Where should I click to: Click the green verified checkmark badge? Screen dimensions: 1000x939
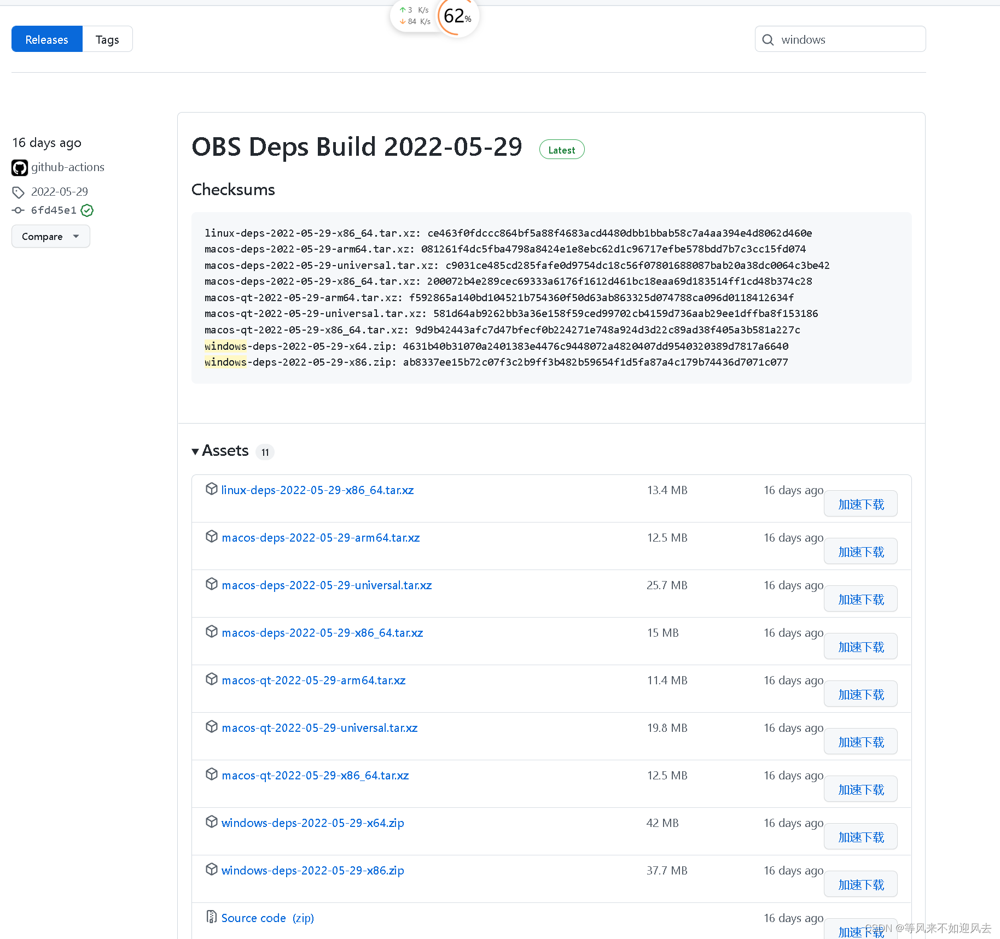tap(86, 210)
